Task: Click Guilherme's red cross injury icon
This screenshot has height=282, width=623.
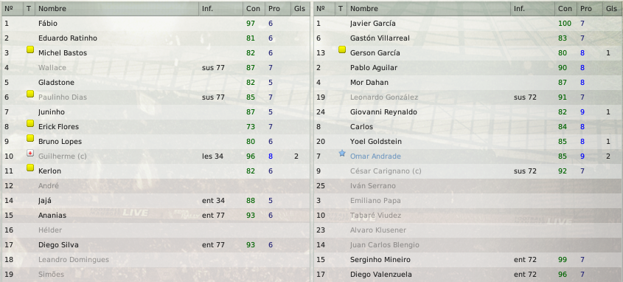Action: tap(29, 153)
